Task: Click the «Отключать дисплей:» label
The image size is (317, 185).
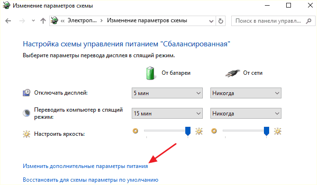Action: pyautogui.click(x=61, y=93)
